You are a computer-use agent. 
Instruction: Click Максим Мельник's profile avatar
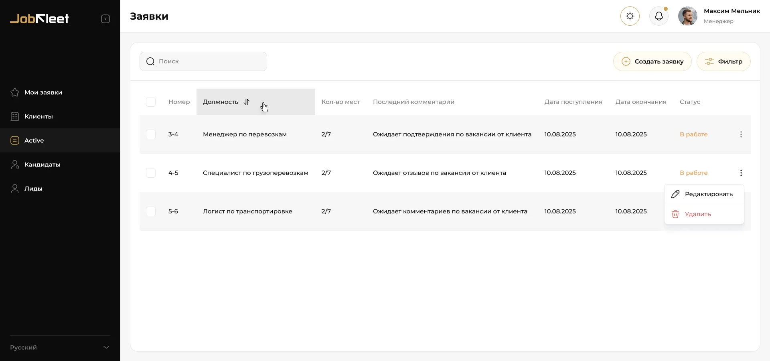point(687,16)
